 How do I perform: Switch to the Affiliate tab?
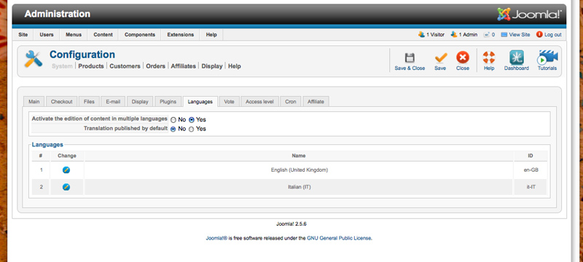[316, 102]
